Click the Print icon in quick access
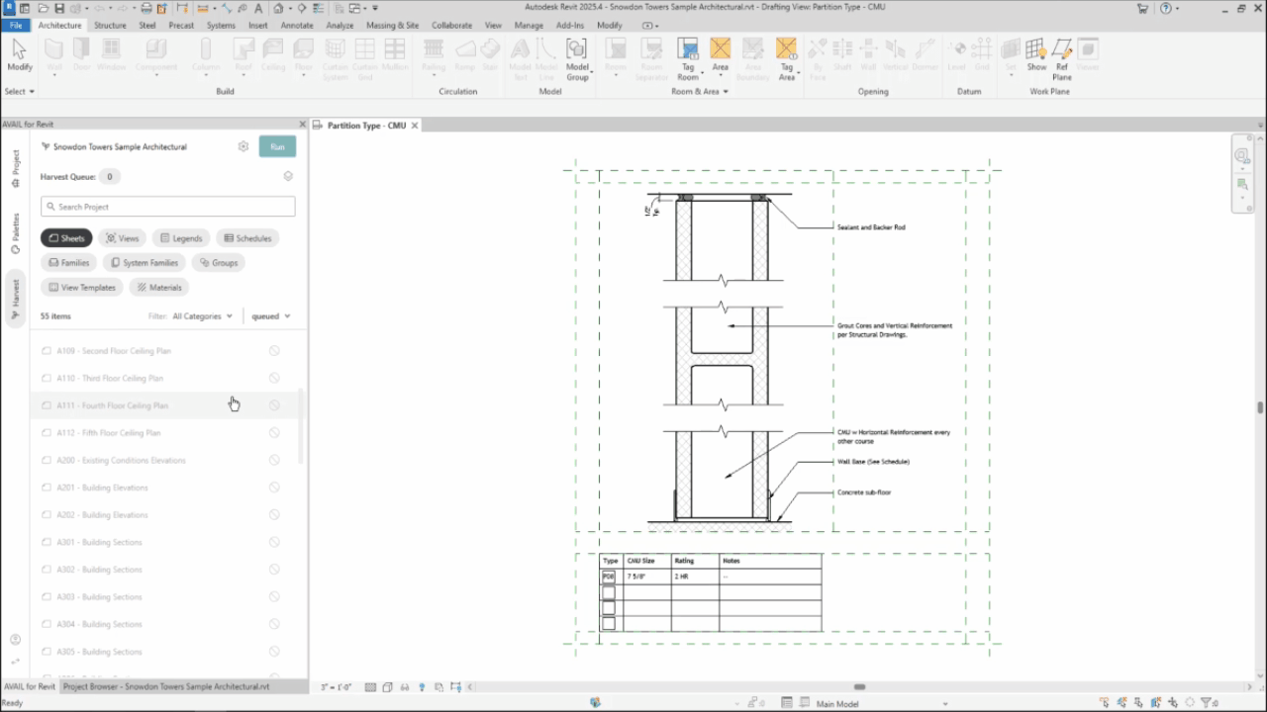This screenshot has width=1267, height=712. coord(146,8)
